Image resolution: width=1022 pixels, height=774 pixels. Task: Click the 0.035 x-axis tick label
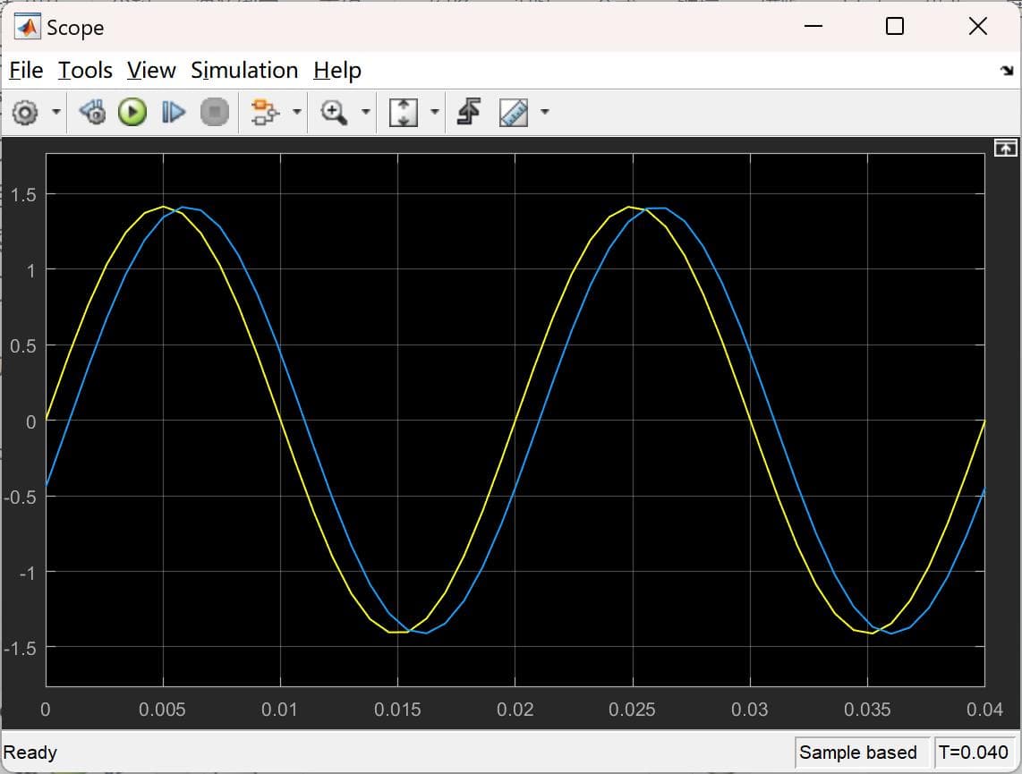[x=867, y=710]
